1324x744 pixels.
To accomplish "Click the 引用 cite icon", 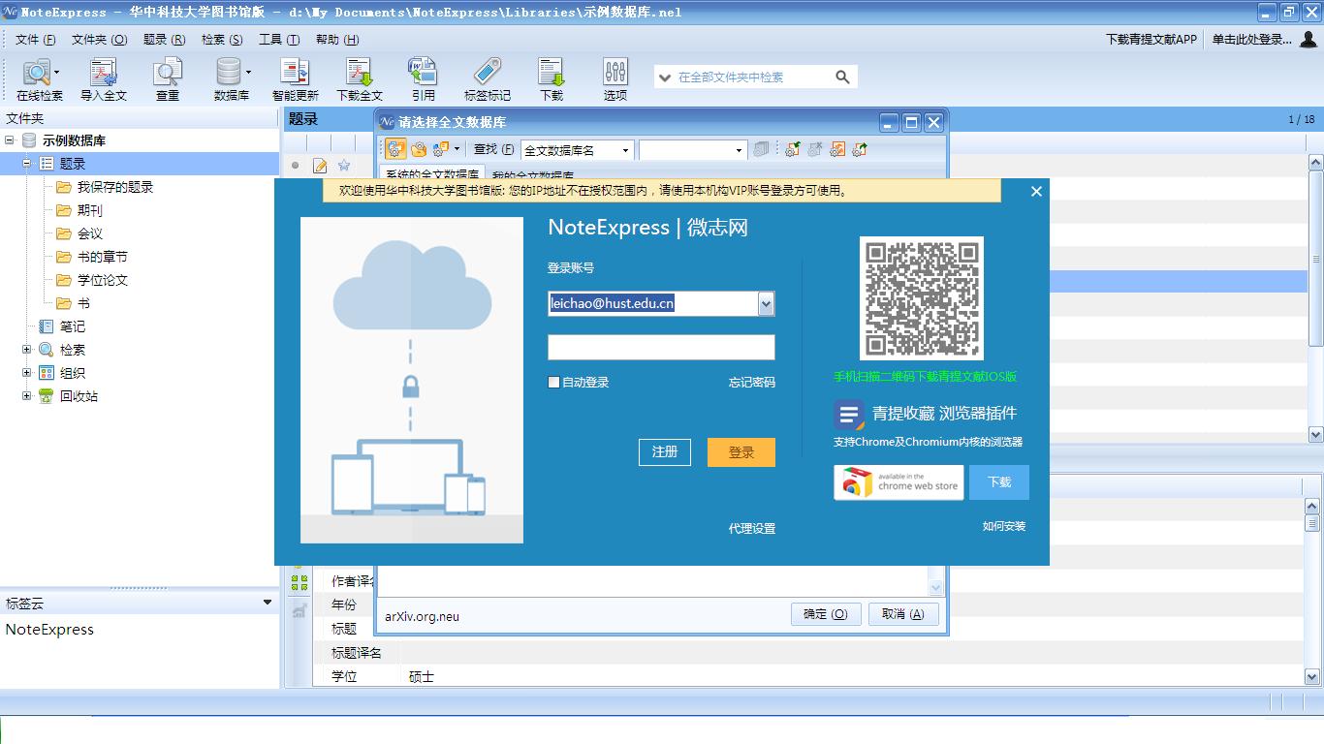I will [423, 79].
